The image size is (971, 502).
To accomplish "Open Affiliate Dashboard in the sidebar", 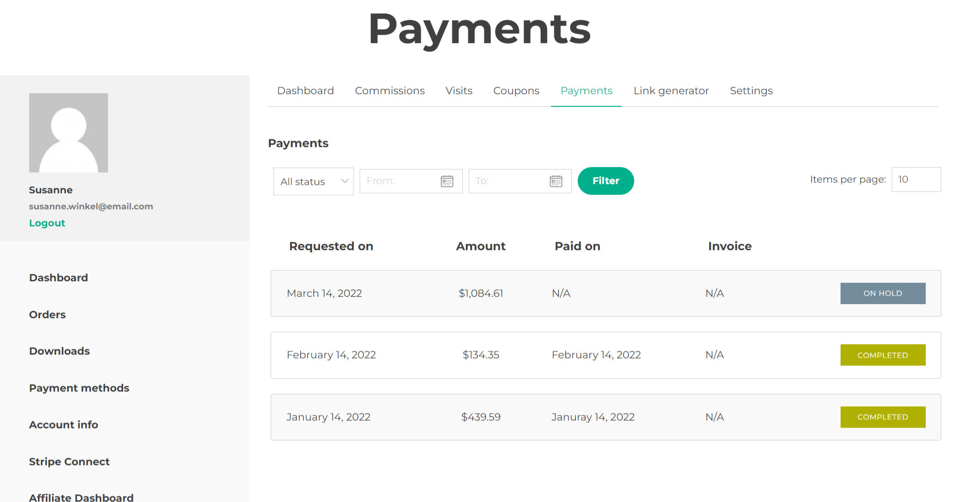I will click(x=81, y=497).
